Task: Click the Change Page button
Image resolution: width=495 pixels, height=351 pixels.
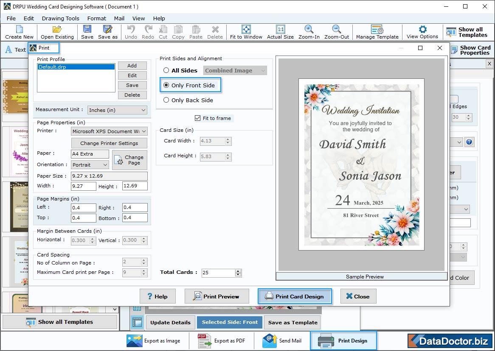Action: tap(130, 160)
